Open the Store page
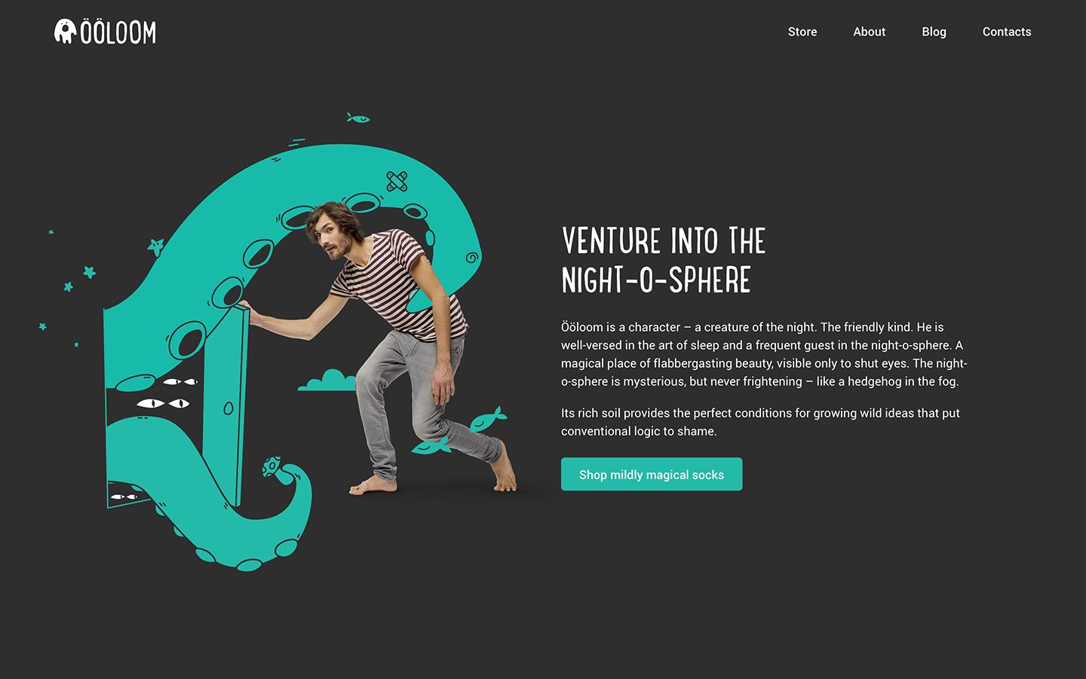This screenshot has width=1086, height=679. click(802, 32)
